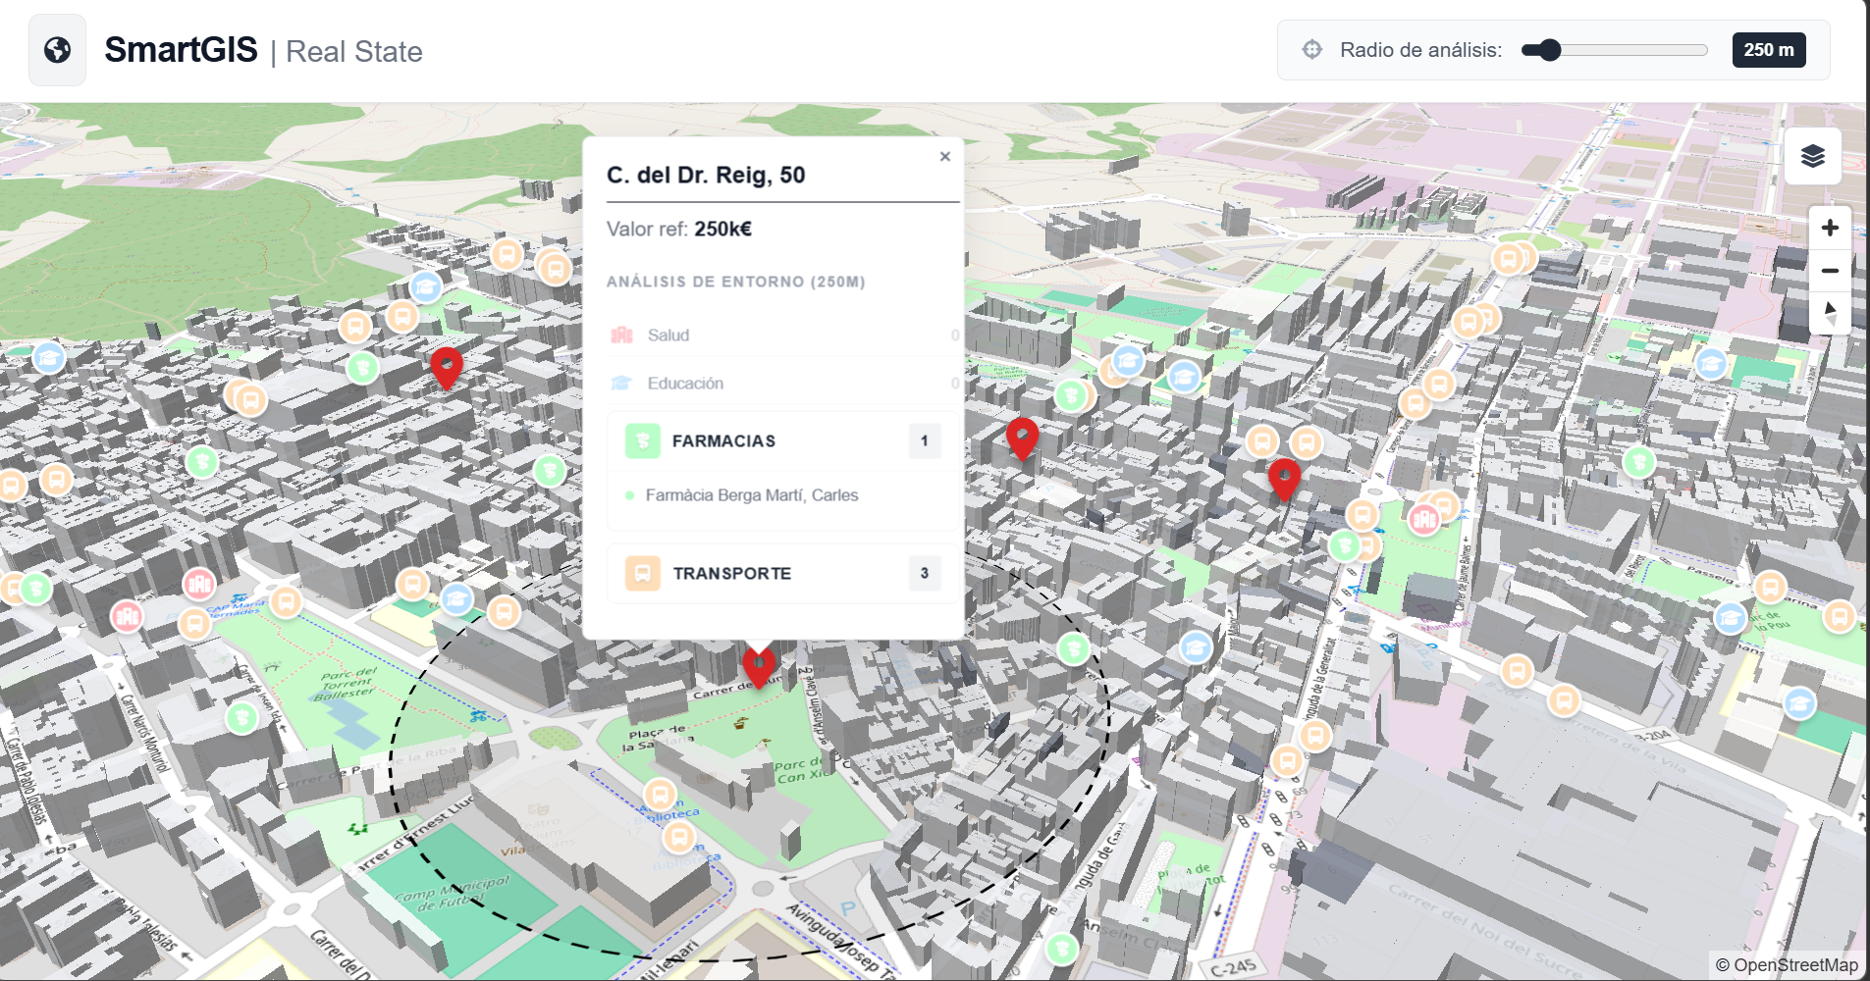Zoom out using the minus control
The height and width of the screenshot is (981, 1870).
click(x=1830, y=271)
